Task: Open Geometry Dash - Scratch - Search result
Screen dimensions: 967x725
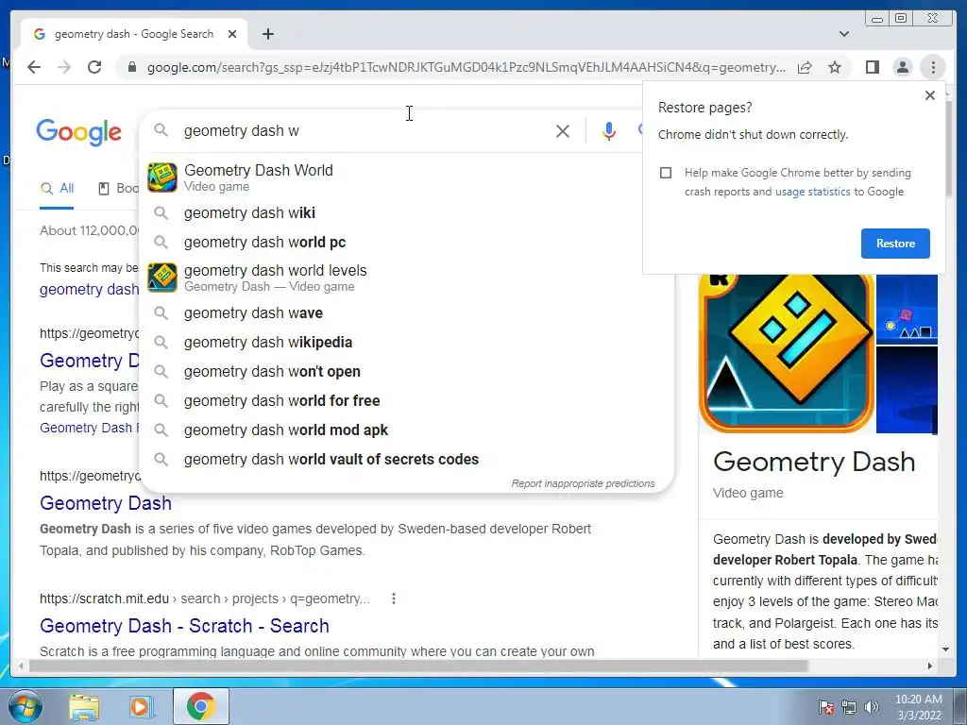Action: [184, 626]
